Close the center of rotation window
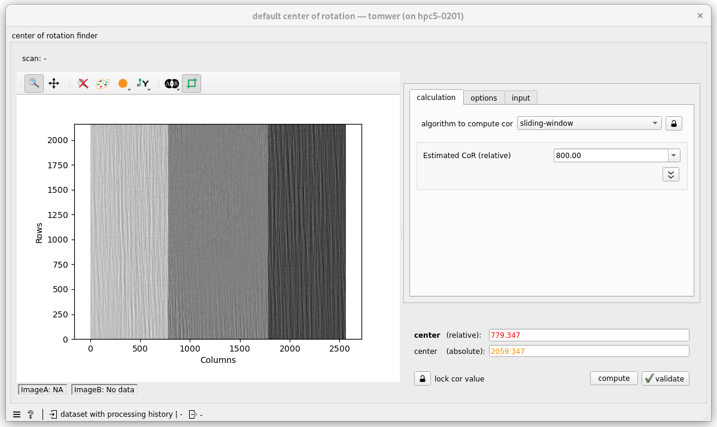717x427 pixels. (x=700, y=16)
